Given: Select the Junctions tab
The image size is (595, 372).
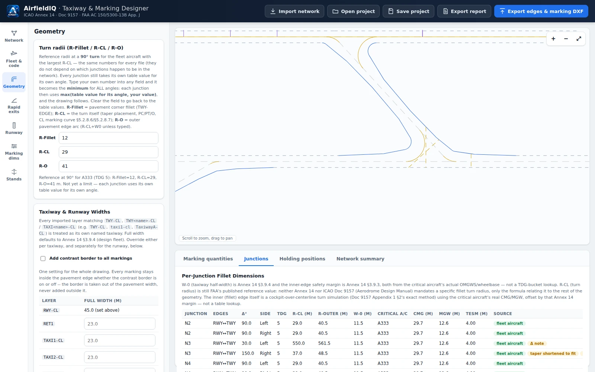Looking at the screenshot, I should pos(256,259).
